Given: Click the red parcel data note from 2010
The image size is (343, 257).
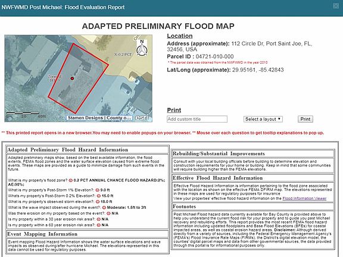Looking at the screenshot, I should (x=218, y=62).
